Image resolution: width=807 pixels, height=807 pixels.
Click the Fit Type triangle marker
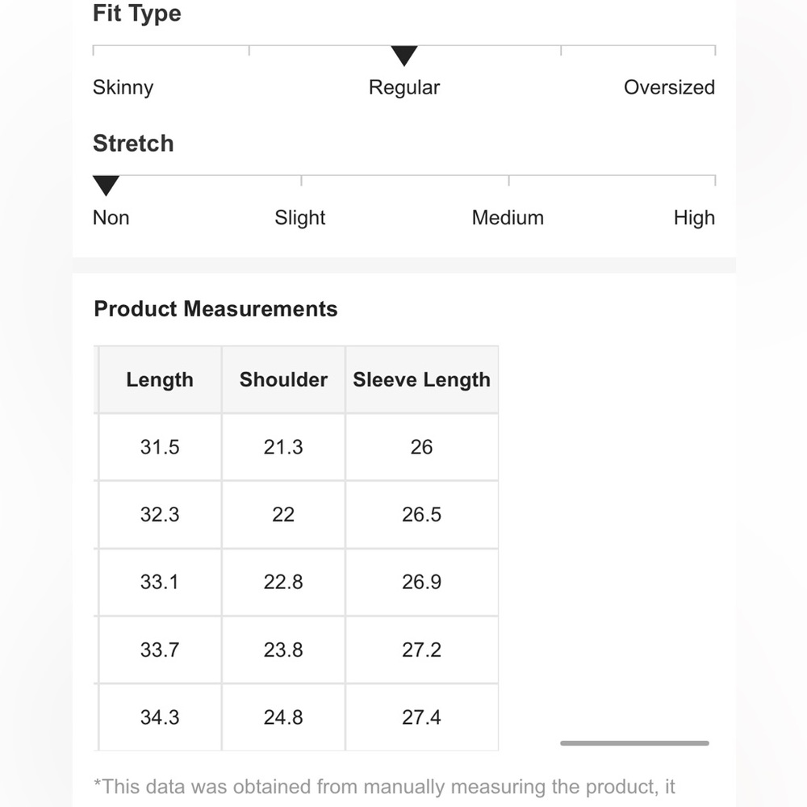[404, 56]
